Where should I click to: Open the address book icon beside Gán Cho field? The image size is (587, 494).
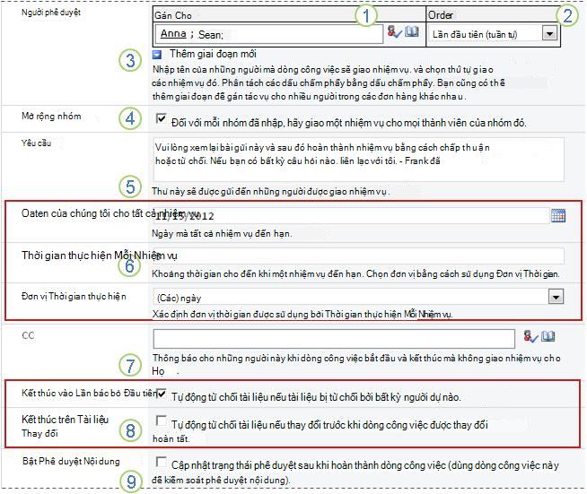pyautogui.click(x=412, y=31)
